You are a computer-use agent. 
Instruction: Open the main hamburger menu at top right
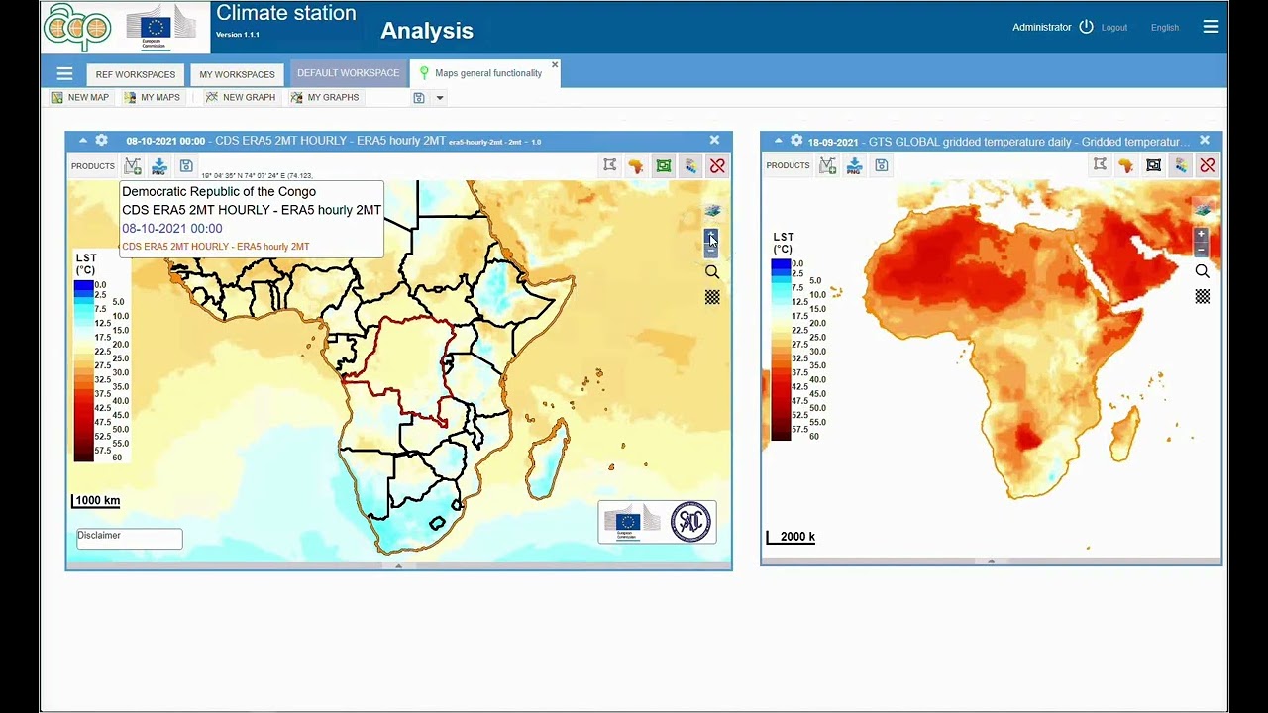(x=1211, y=27)
